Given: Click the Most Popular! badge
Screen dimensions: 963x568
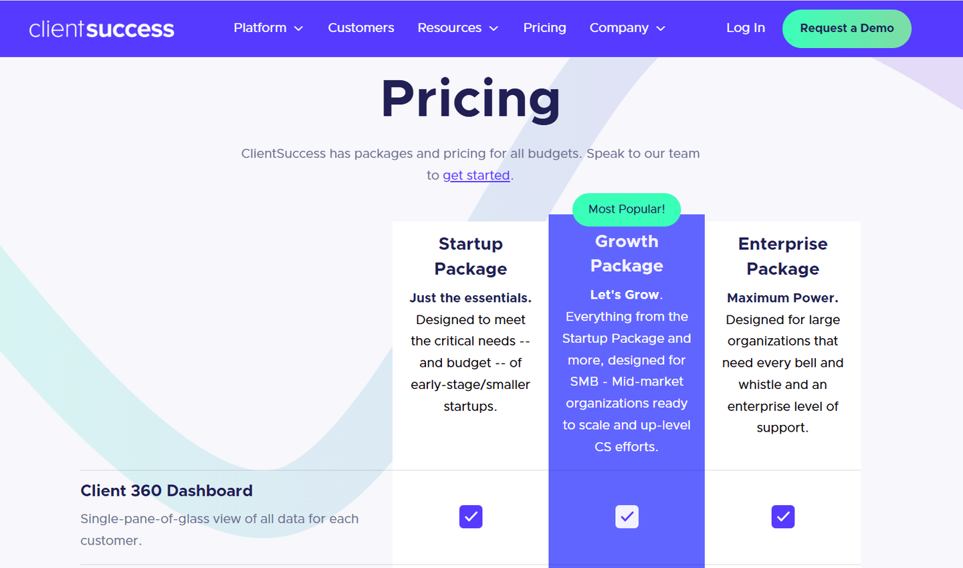Looking at the screenshot, I should (627, 209).
